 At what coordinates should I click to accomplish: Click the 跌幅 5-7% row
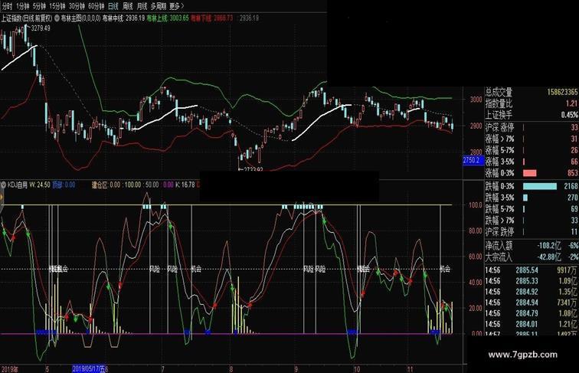click(x=532, y=209)
